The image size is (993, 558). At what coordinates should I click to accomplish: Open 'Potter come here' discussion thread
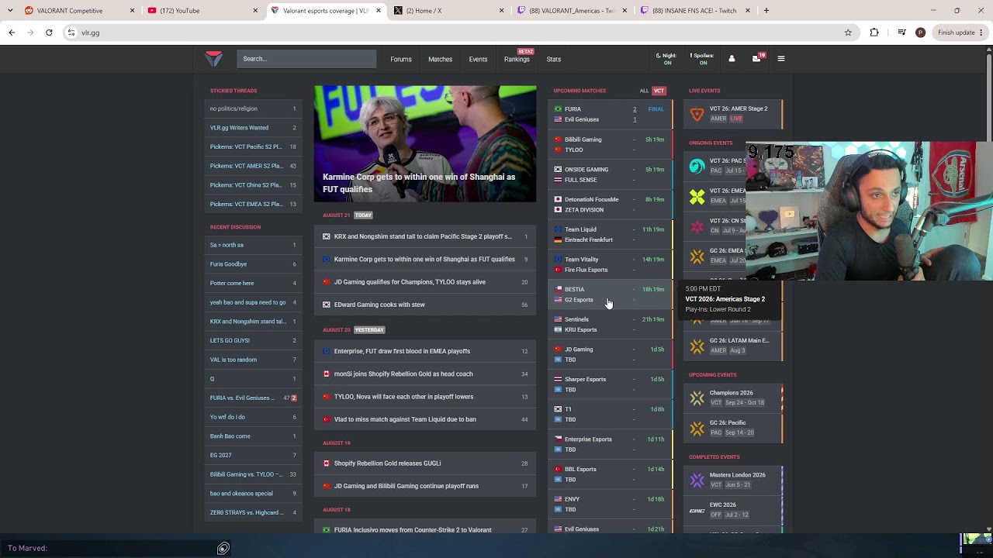[x=253, y=283]
